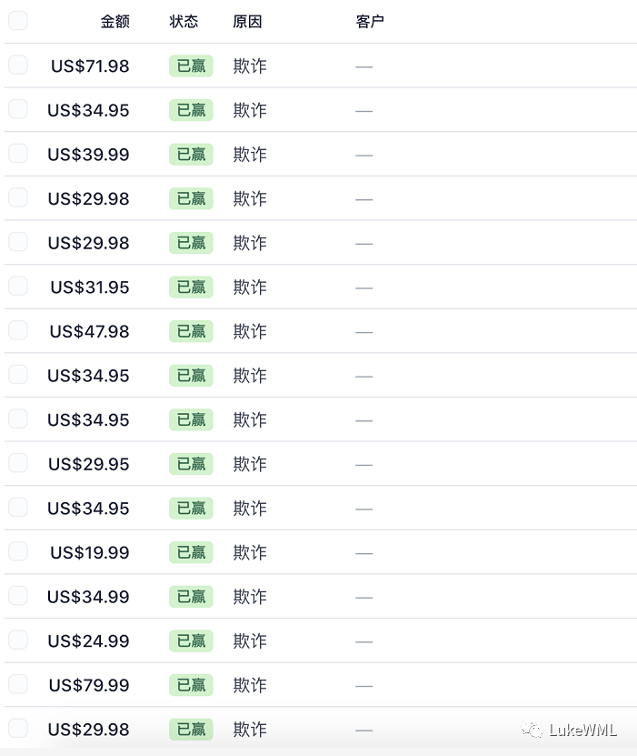Click the 已赢 status badge for US$31.95

pyautogui.click(x=191, y=287)
